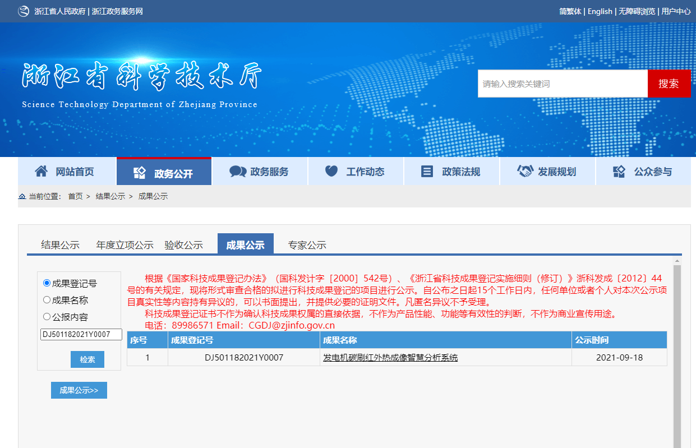Select the 成果登记号 radio button
Viewport: 696px width, 448px height.
47,283
